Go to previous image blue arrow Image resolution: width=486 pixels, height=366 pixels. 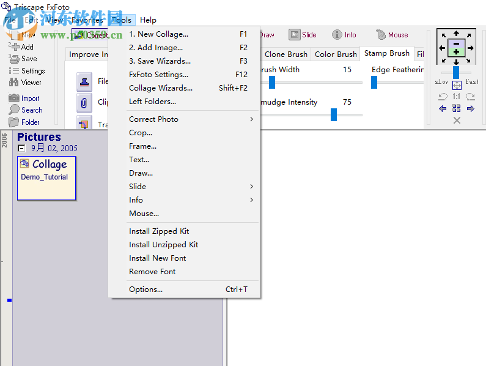443,108
